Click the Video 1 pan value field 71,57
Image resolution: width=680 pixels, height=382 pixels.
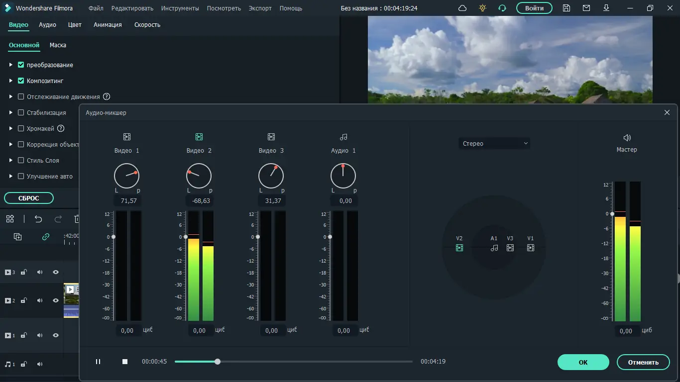pos(128,201)
